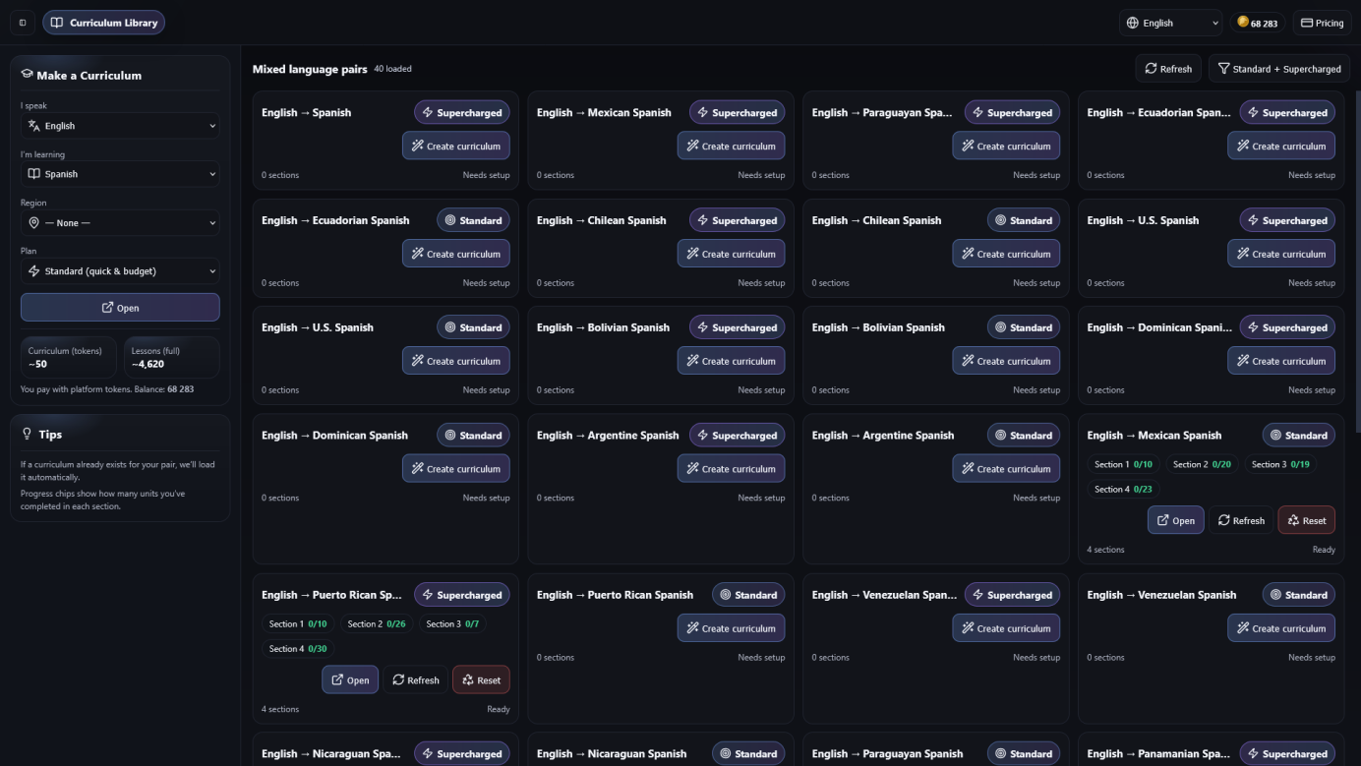Viewport: 1361px width, 766px height.
Task: Open the 'I speak' English dropdown
Action: click(x=120, y=126)
